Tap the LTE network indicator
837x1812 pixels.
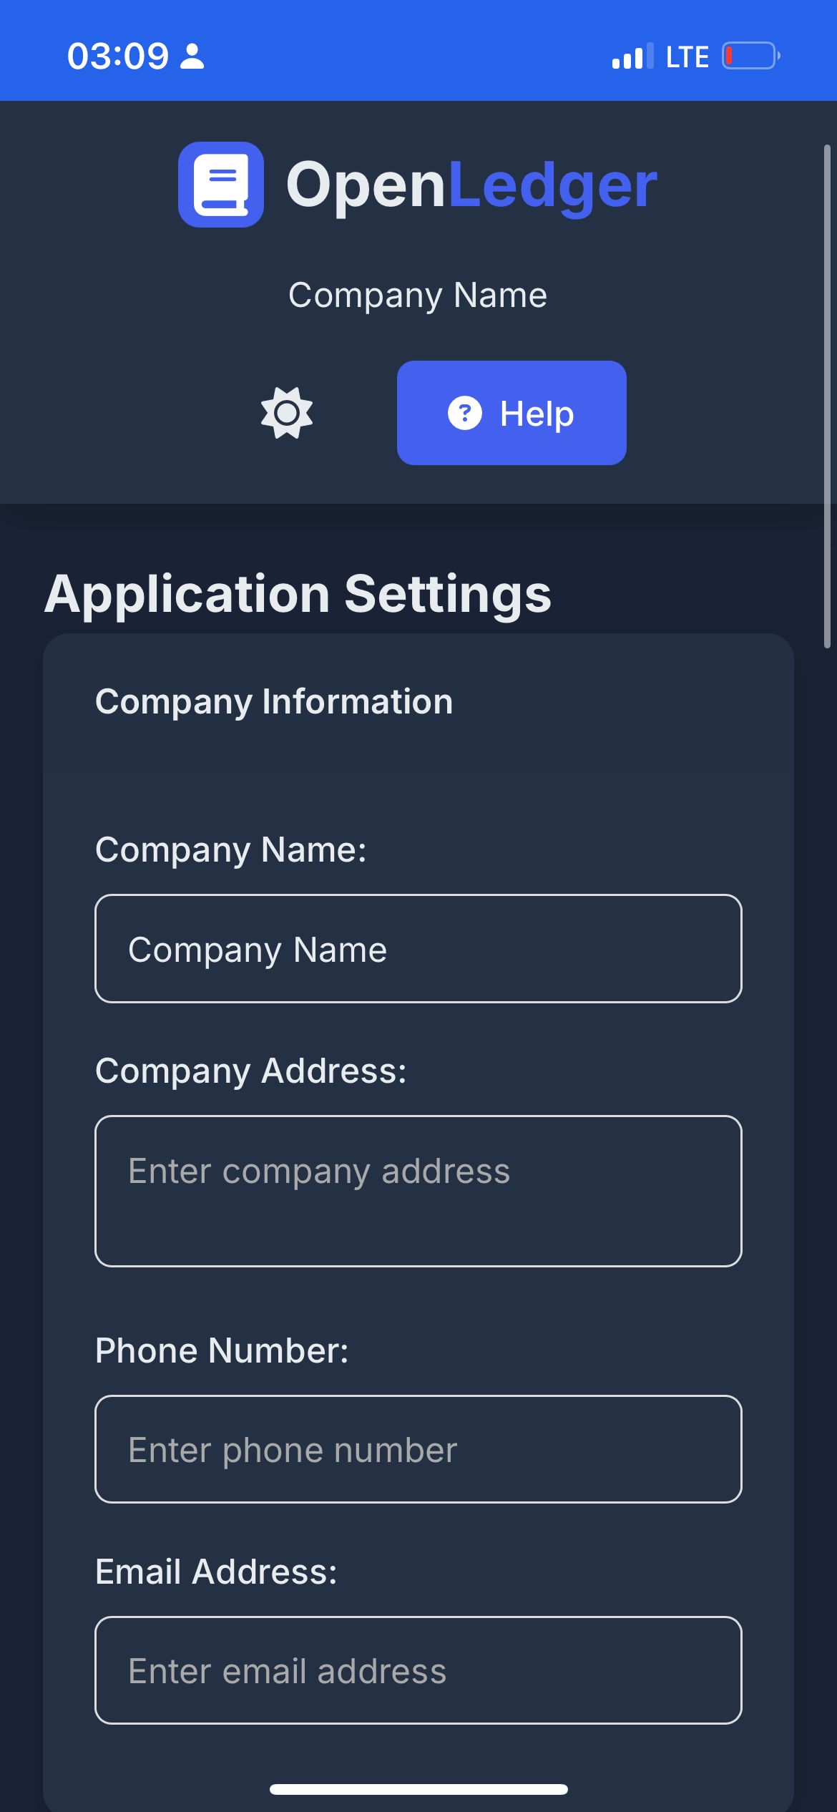[x=687, y=57]
